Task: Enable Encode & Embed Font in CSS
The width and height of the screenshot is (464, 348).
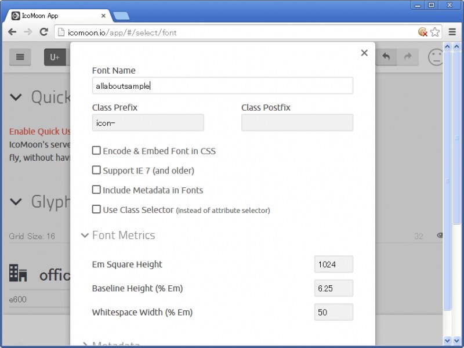Action: (96, 151)
